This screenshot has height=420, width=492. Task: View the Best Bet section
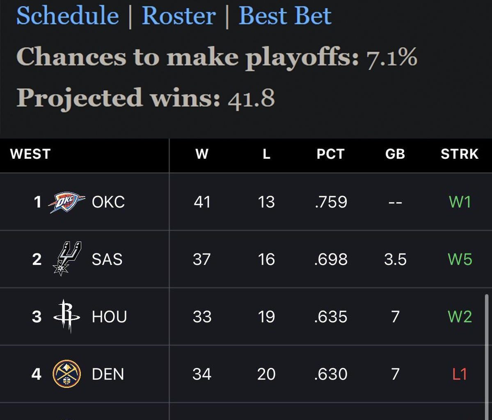click(284, 16)
